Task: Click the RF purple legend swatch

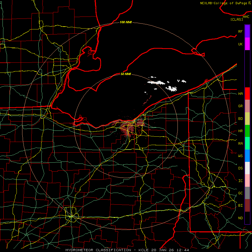Action: point(247,31)
